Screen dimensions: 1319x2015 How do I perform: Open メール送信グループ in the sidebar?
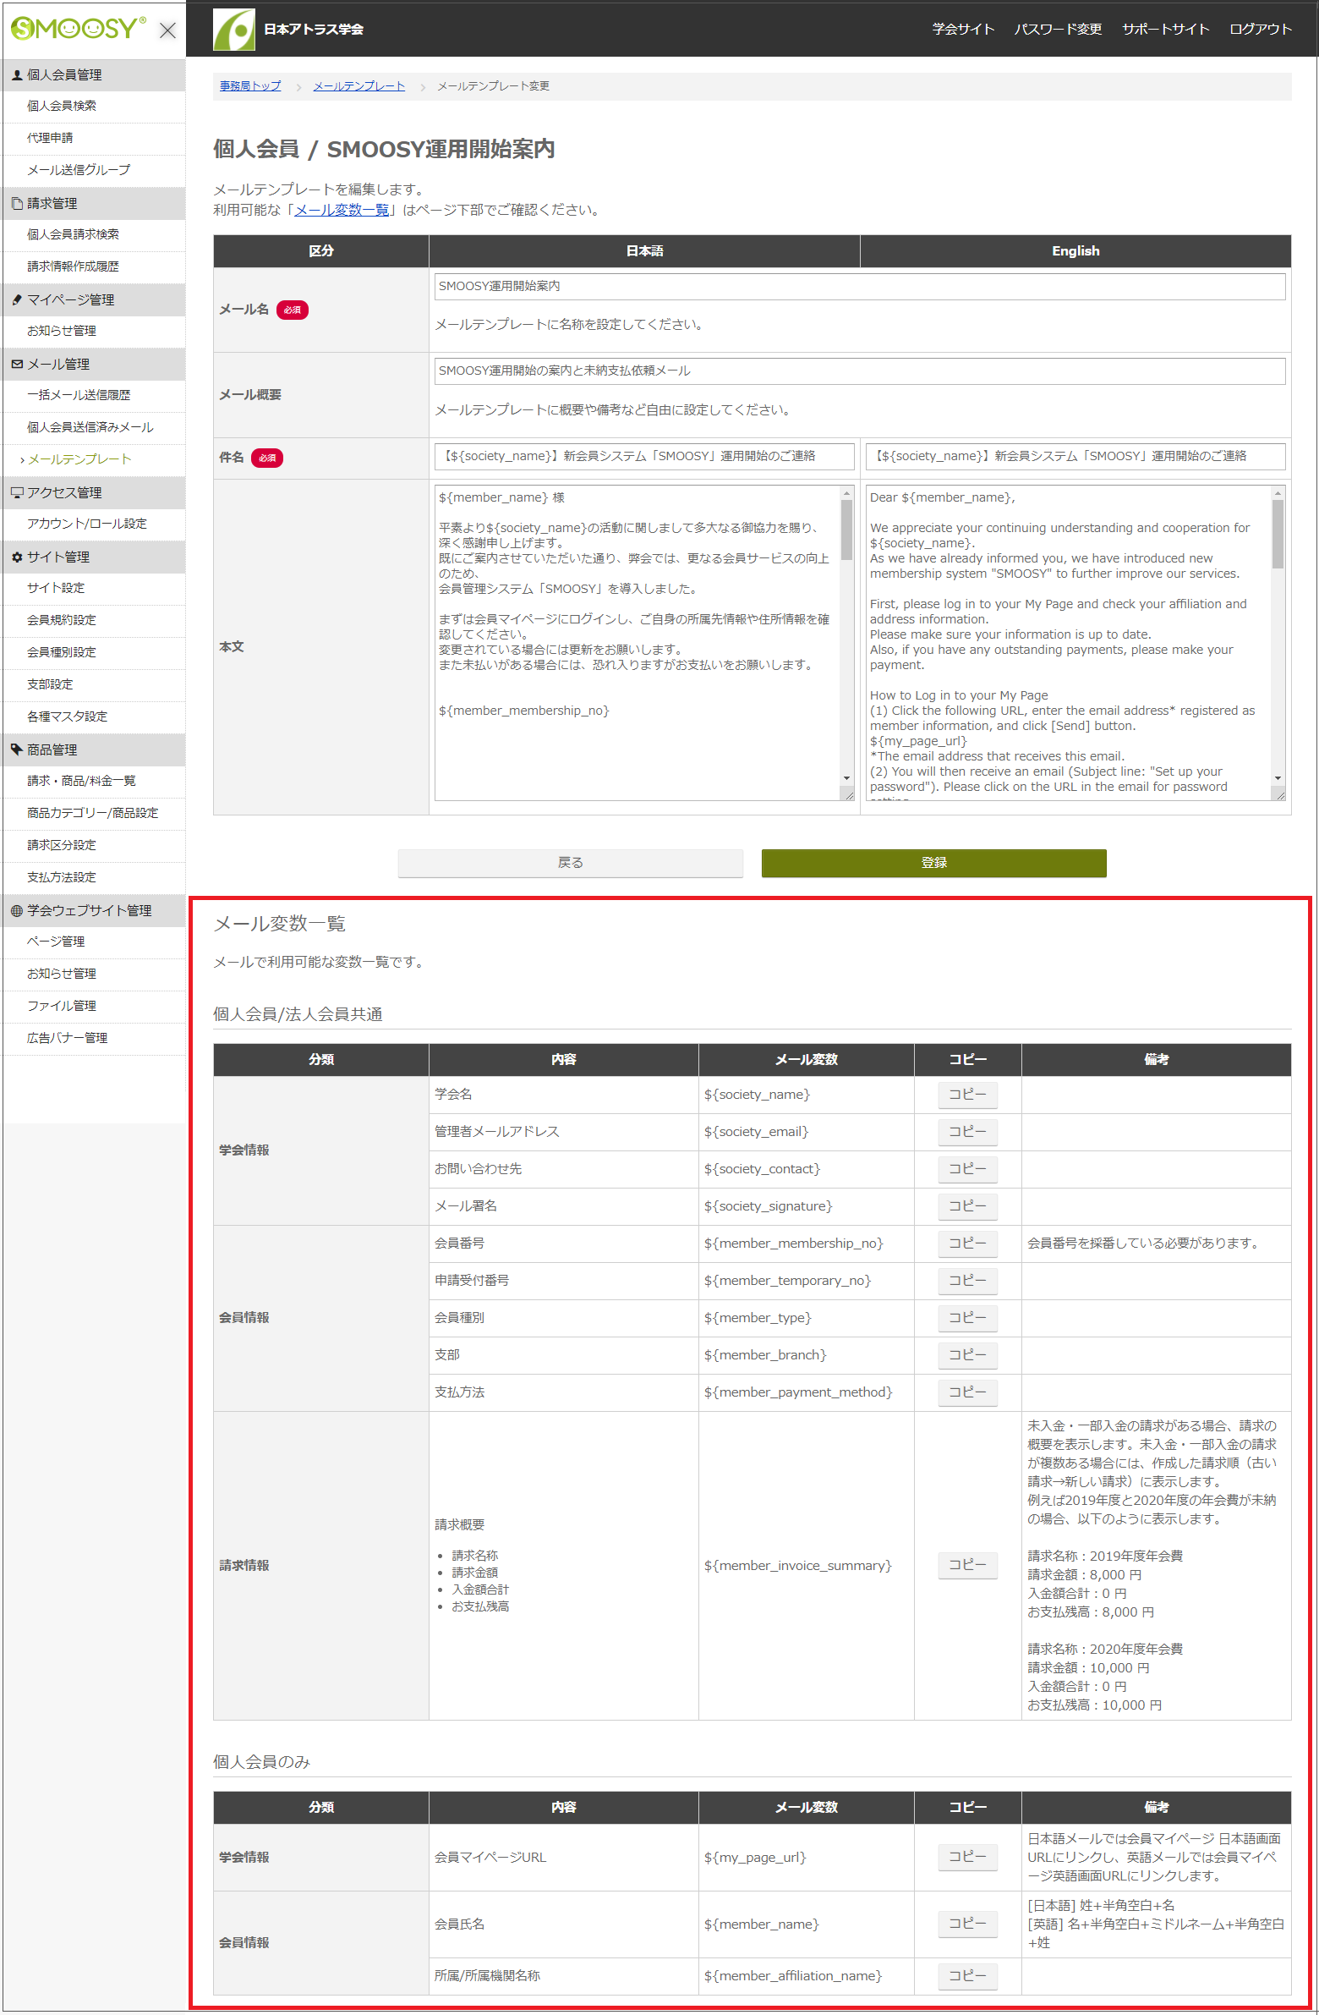tap(79, 170)
